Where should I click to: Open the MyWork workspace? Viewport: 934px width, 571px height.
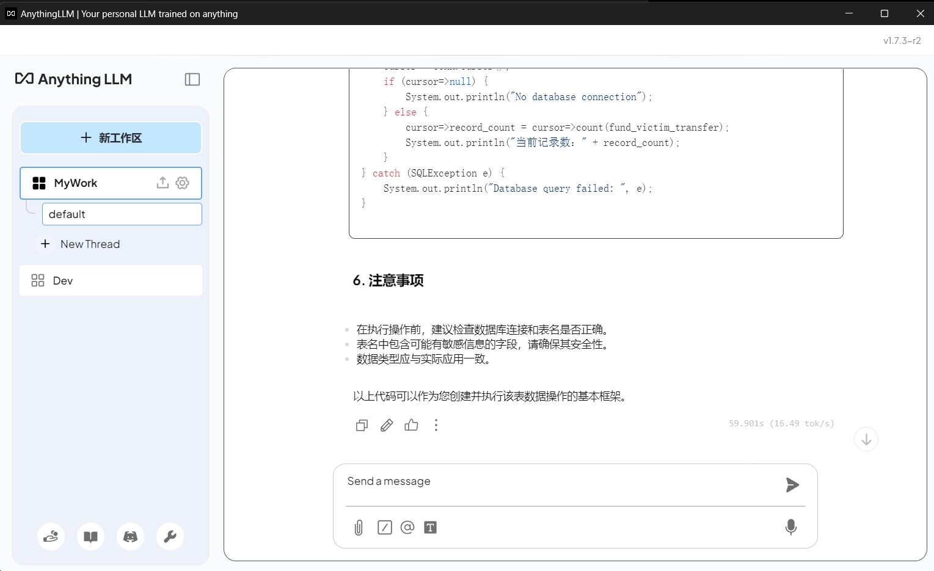pyautogui.click(x=76, y=183)
